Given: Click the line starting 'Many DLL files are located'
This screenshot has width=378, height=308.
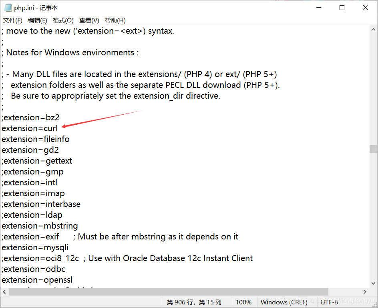Looking at the screenshot, I should coord(139,74).
